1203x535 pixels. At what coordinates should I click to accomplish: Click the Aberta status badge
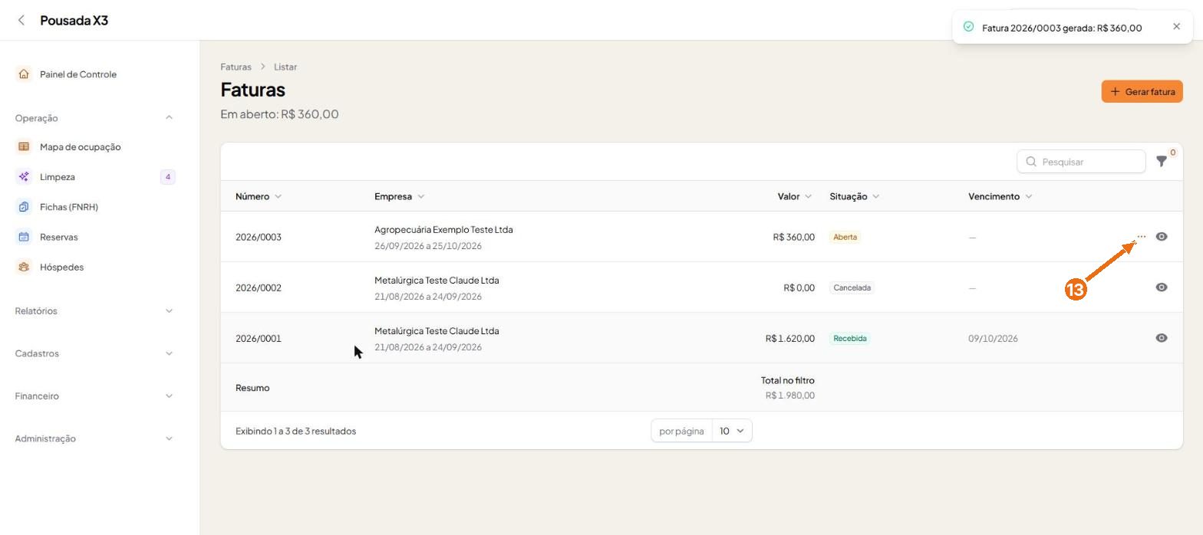pos(845,237)
